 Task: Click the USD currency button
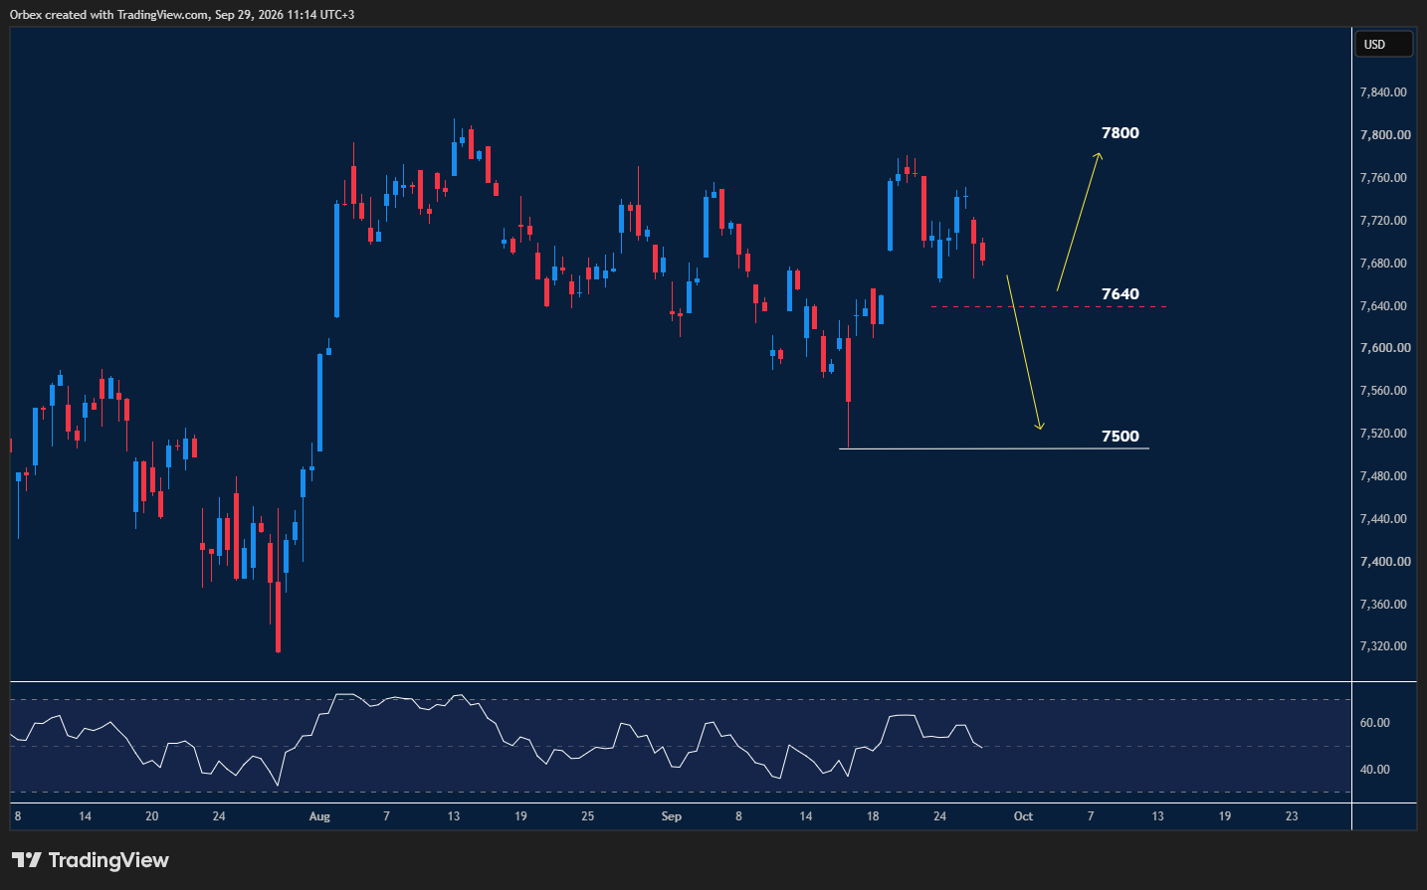(x=1383, y=45)
